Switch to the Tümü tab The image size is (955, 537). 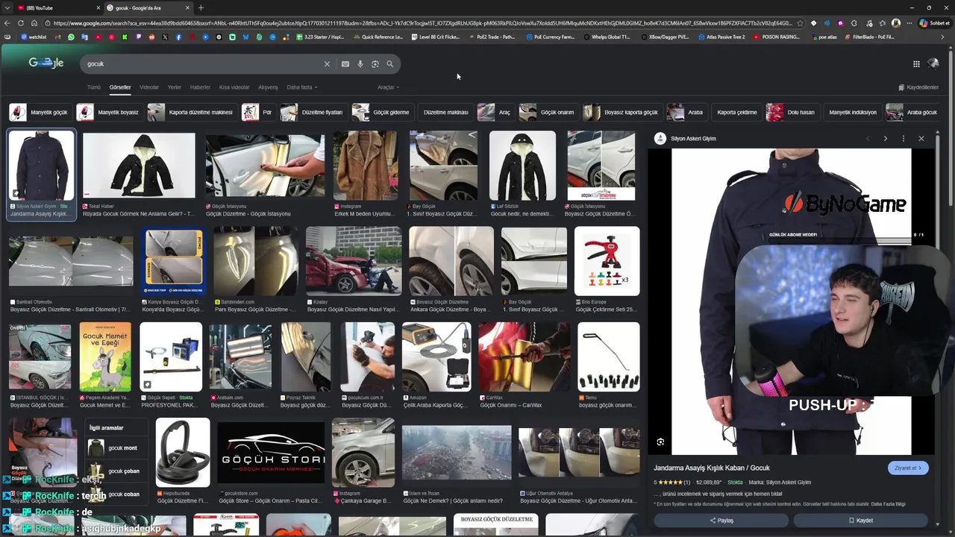pyautogui.click(x=93, y=87)
